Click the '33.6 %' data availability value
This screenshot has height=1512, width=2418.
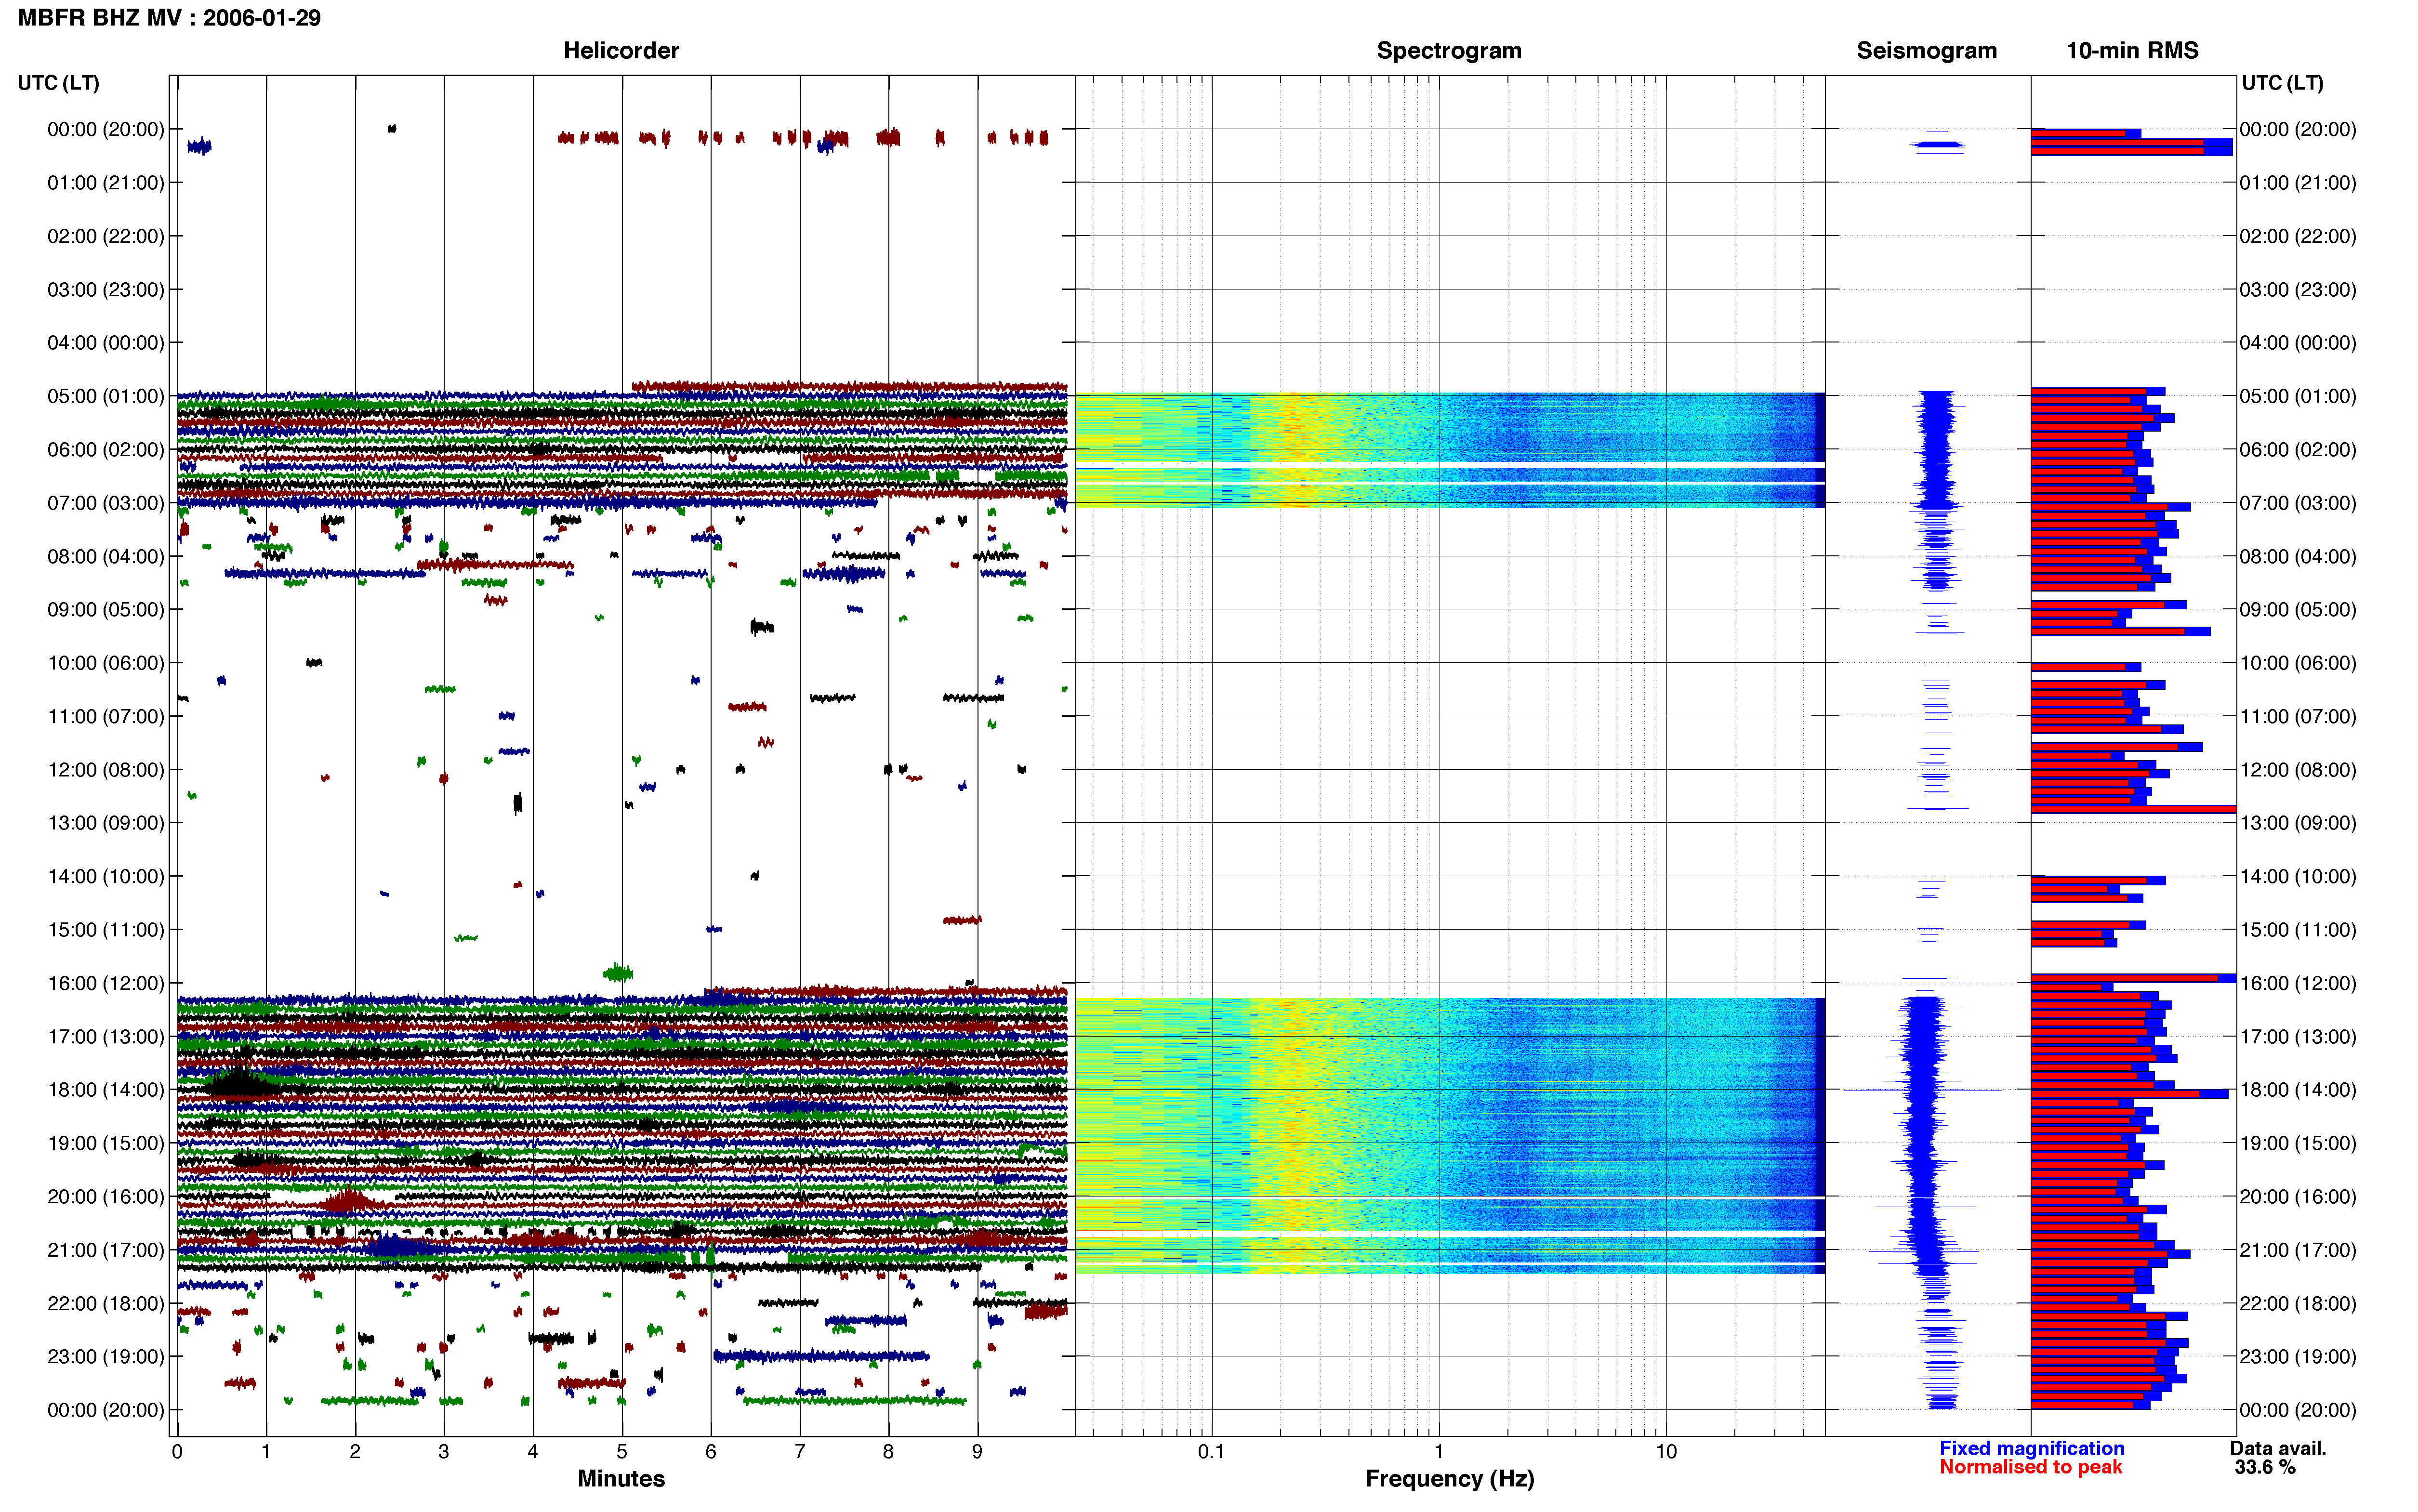click(x=2264, y=1467)
